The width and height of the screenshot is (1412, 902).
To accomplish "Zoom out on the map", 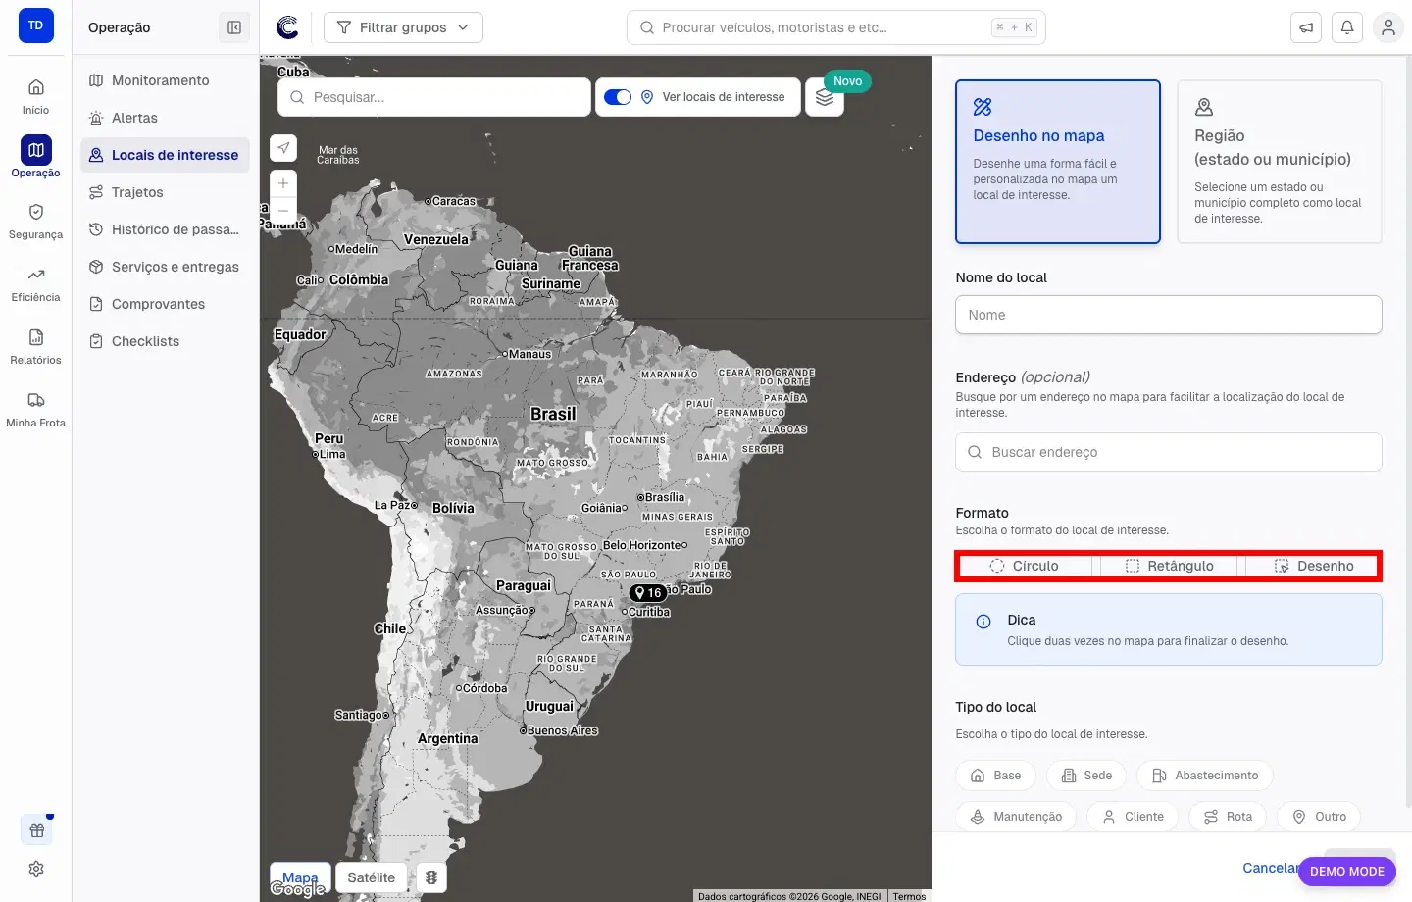I will tap(283, 210).
